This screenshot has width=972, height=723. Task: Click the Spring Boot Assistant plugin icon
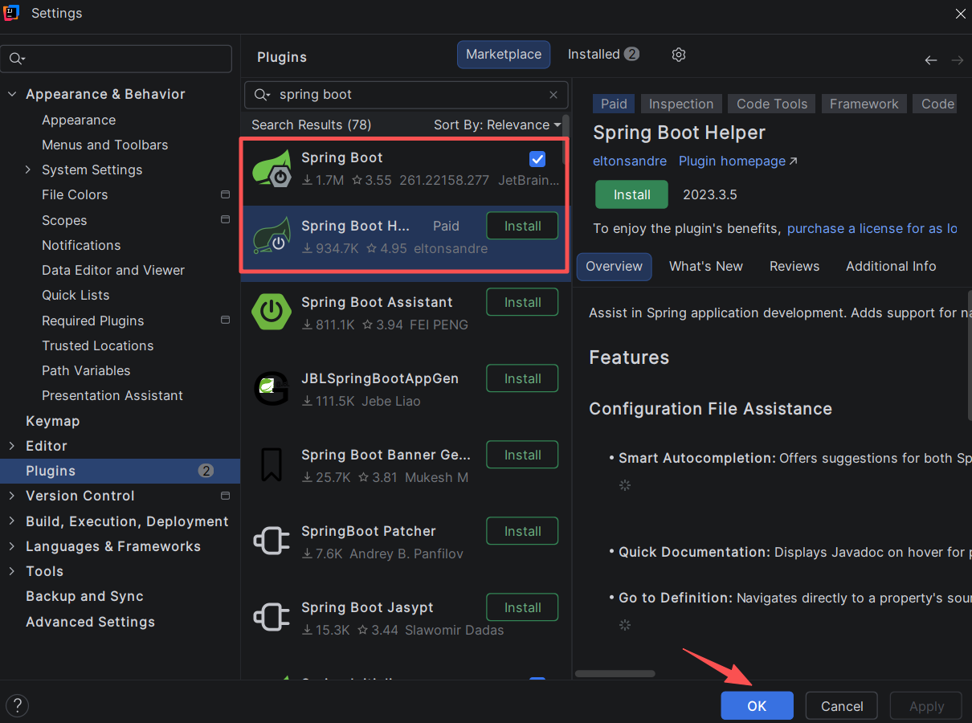[x=272, y=312]
